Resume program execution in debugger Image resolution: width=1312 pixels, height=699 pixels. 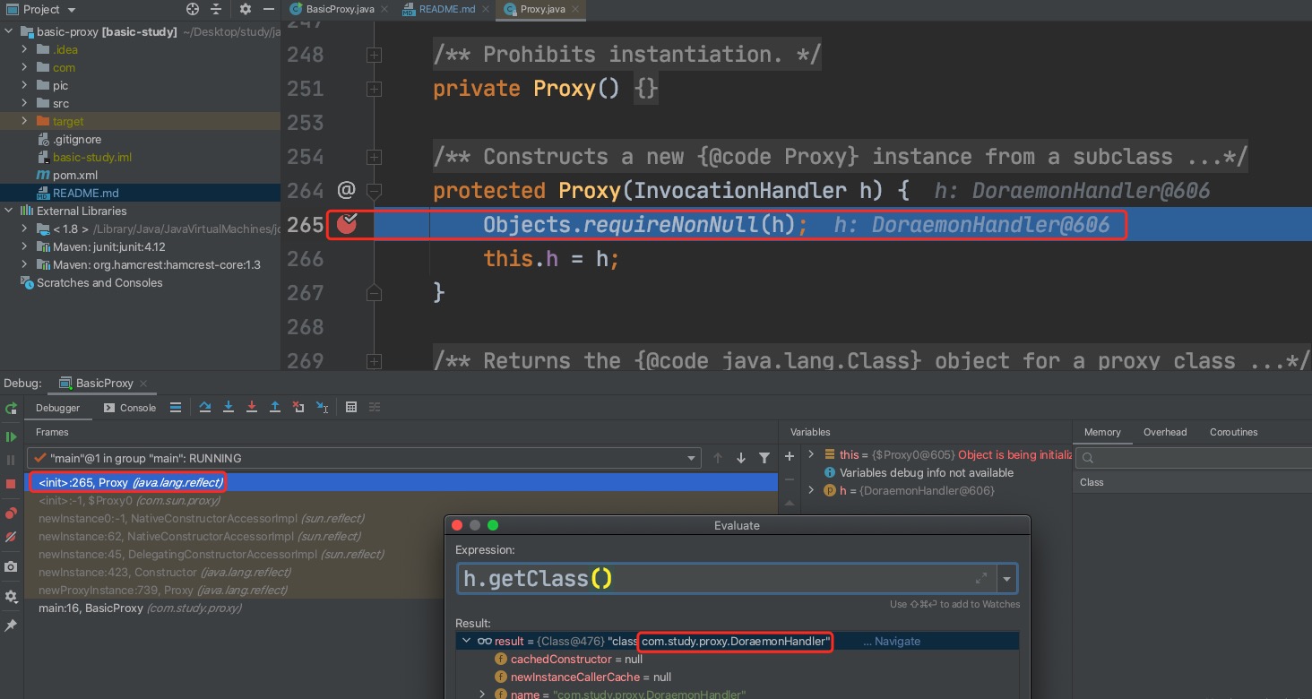coord(11,436)
